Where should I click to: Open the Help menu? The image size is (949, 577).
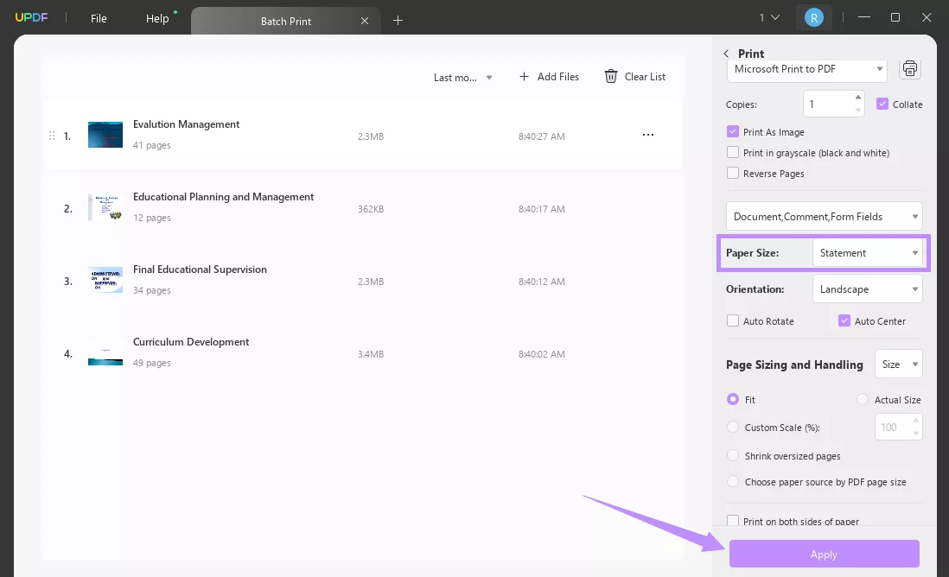point(157,18)
